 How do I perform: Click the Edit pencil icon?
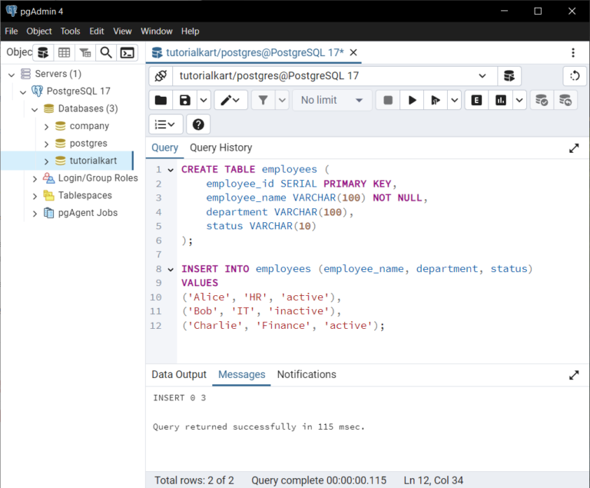[230, 100]
